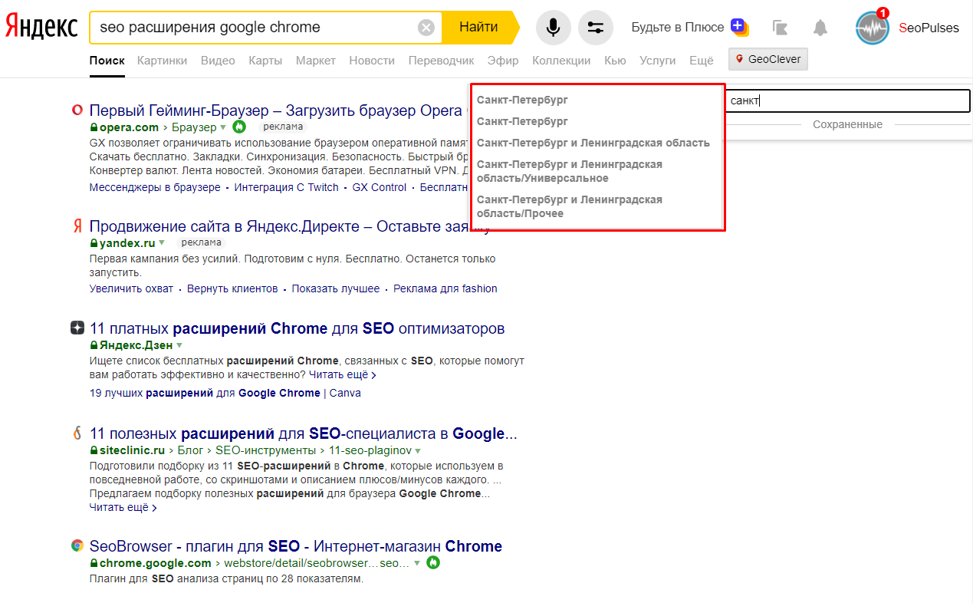Open the Новости tab
Screen dimensions: 973x603
372,61
